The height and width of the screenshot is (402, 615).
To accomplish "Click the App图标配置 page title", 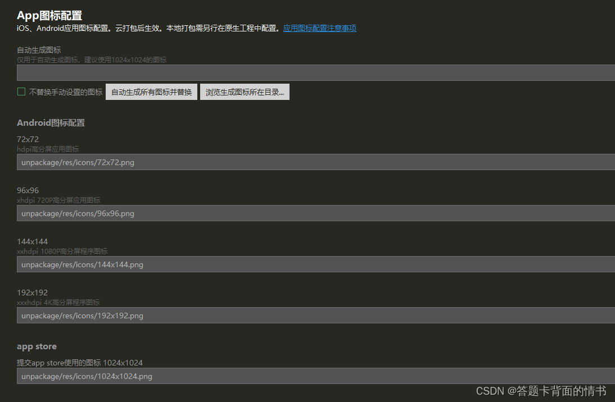I will tap(48, 15).
